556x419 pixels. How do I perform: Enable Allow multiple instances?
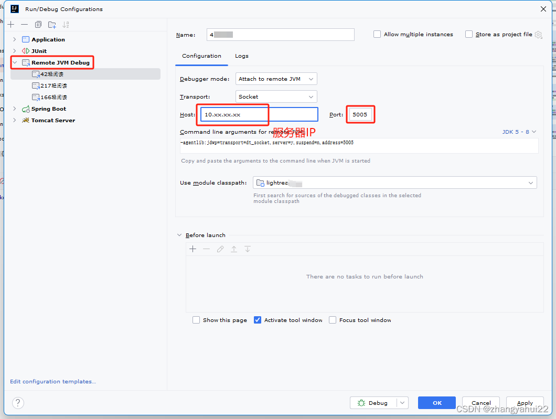pos(377,34)
